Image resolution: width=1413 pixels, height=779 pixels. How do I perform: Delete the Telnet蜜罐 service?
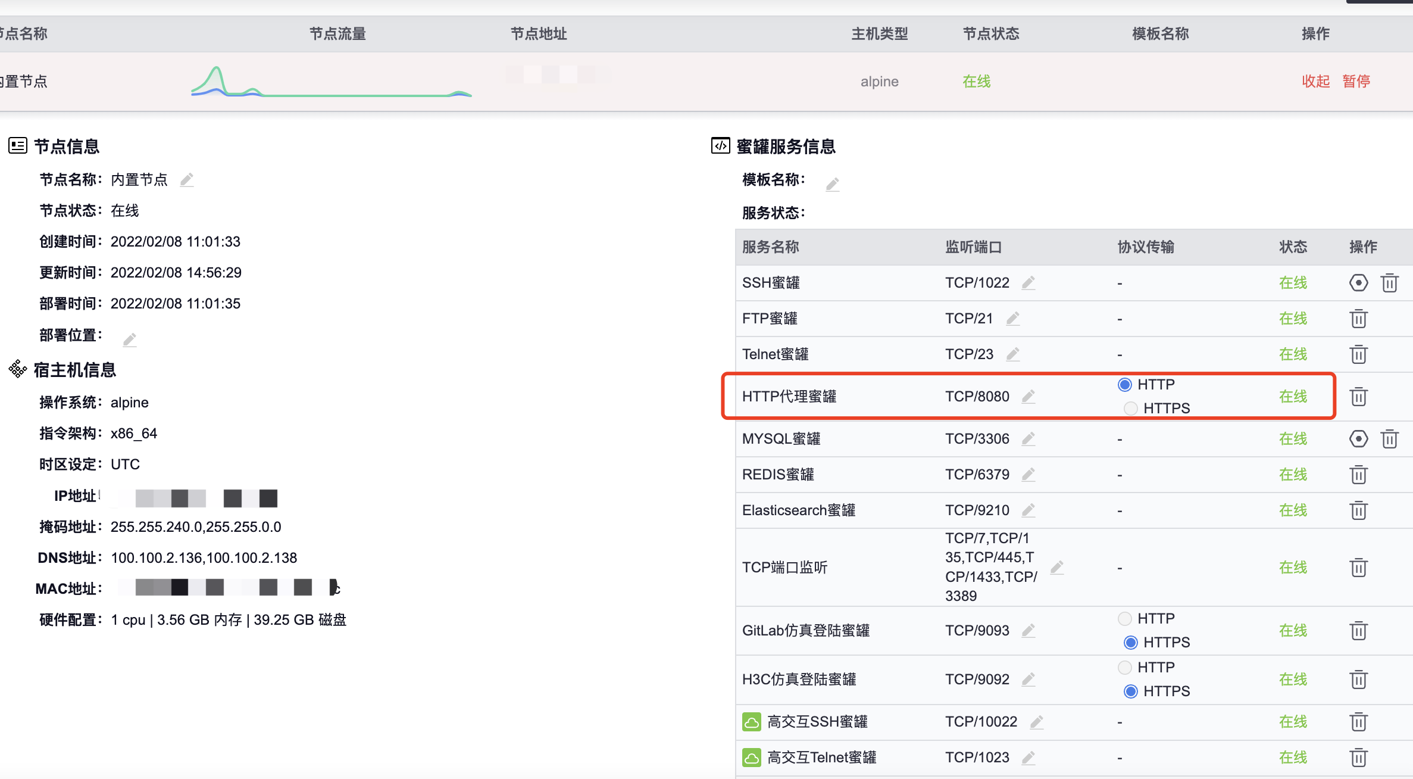pos(1359,354)
